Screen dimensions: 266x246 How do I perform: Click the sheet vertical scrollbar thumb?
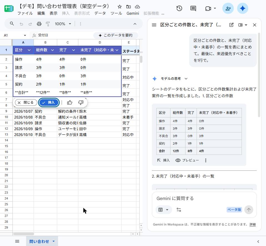[141, 59]
